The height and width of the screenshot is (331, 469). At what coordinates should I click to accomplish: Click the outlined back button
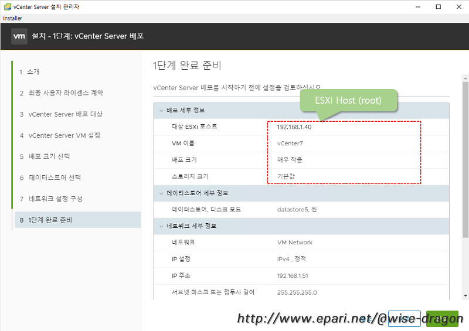point(405,319)
